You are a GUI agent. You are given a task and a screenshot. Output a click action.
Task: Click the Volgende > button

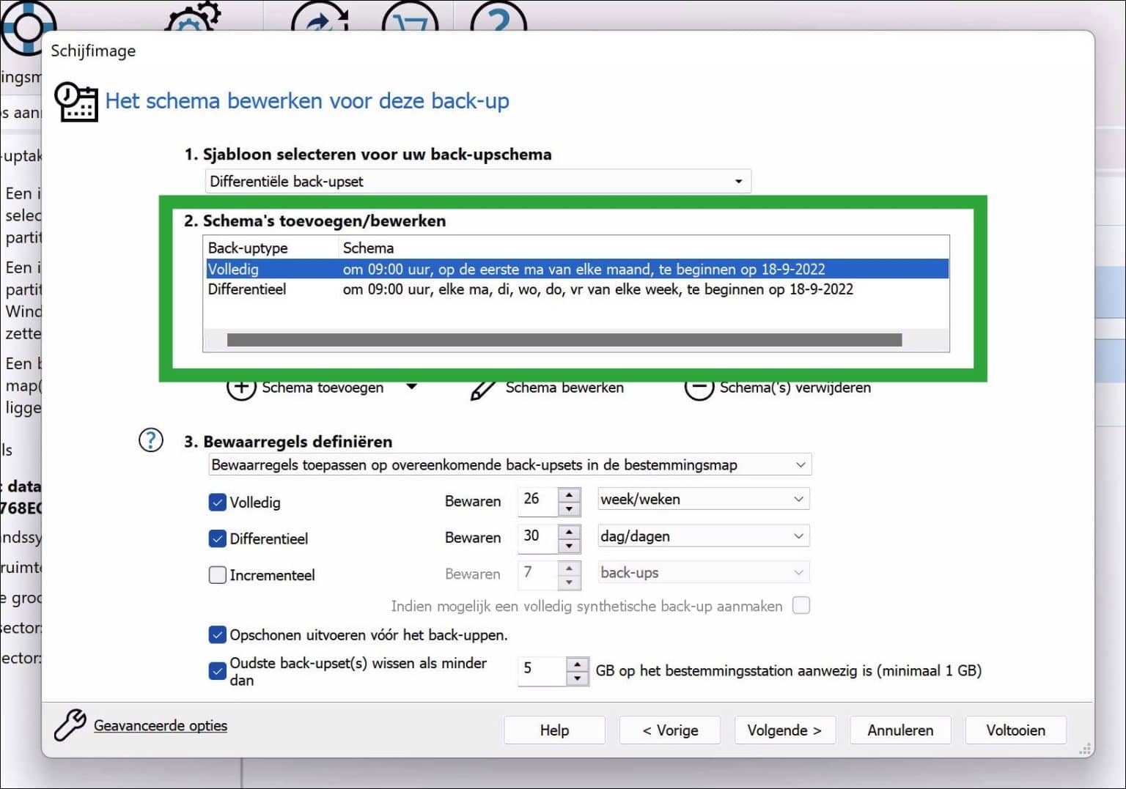coord(784,730)
